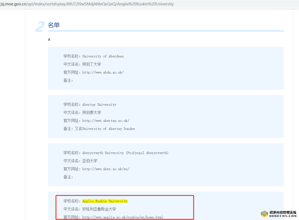Select Aberystwyth University (Prifysgol Aberystwyth) name
The width and height of the screenshot is (299, 220).
(125, 153)
